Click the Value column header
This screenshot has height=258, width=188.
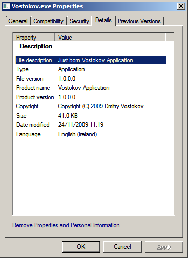point(110,37)
